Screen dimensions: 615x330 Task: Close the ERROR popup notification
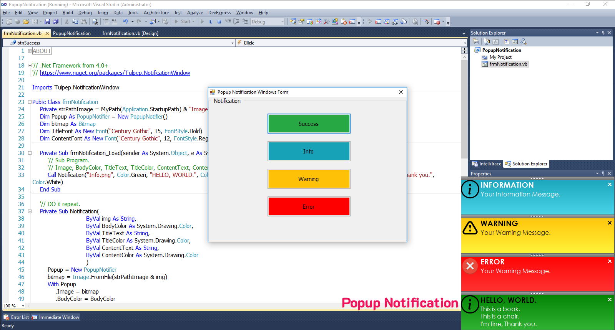point(610,261)
